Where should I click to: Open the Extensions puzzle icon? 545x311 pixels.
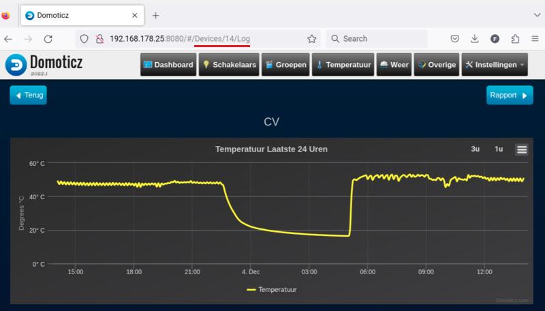pos(515,39)
